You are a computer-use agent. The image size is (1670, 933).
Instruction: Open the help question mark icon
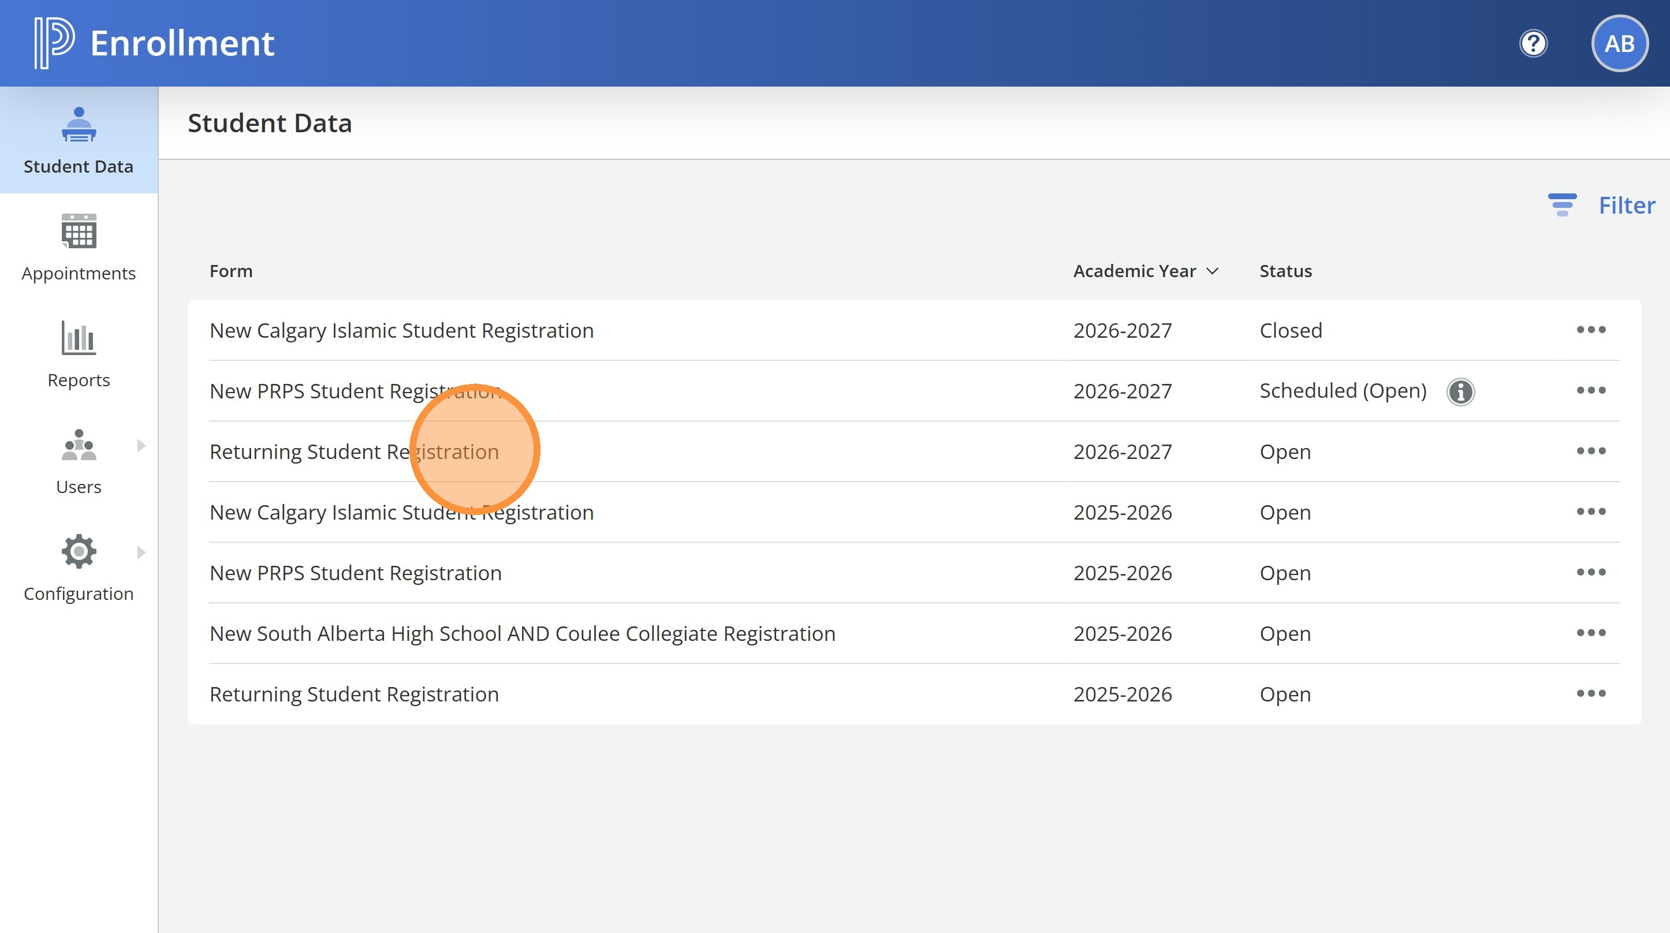coord(1533,43)
